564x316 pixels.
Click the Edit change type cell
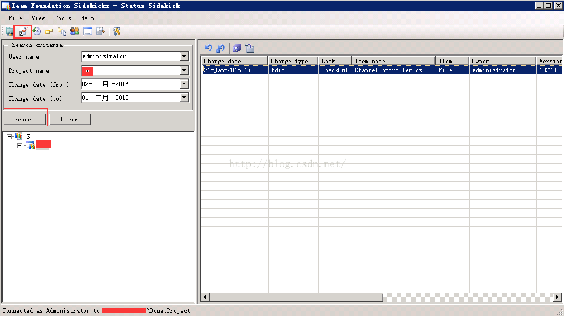[x=293, y=70]
